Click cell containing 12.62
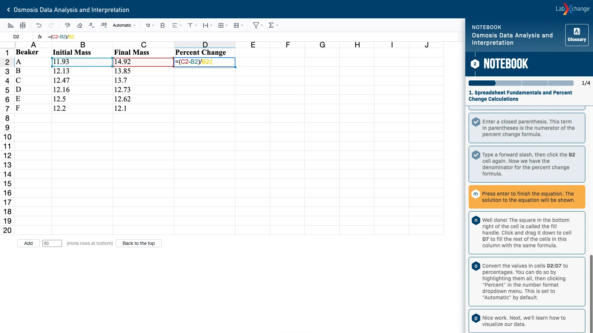Screen dimensions: 593x333 point(143,99)
